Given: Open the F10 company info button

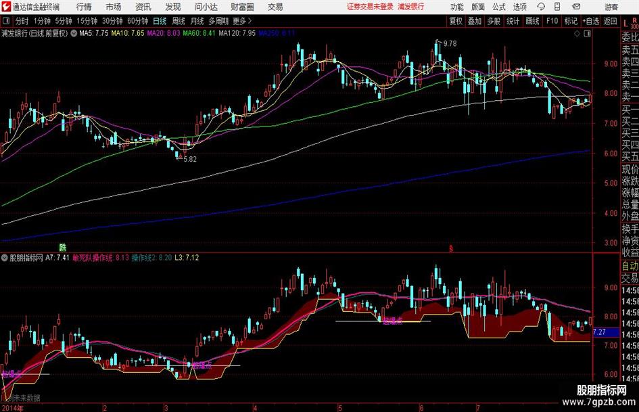Looking at the screenshot, I should tap(552, 21).
